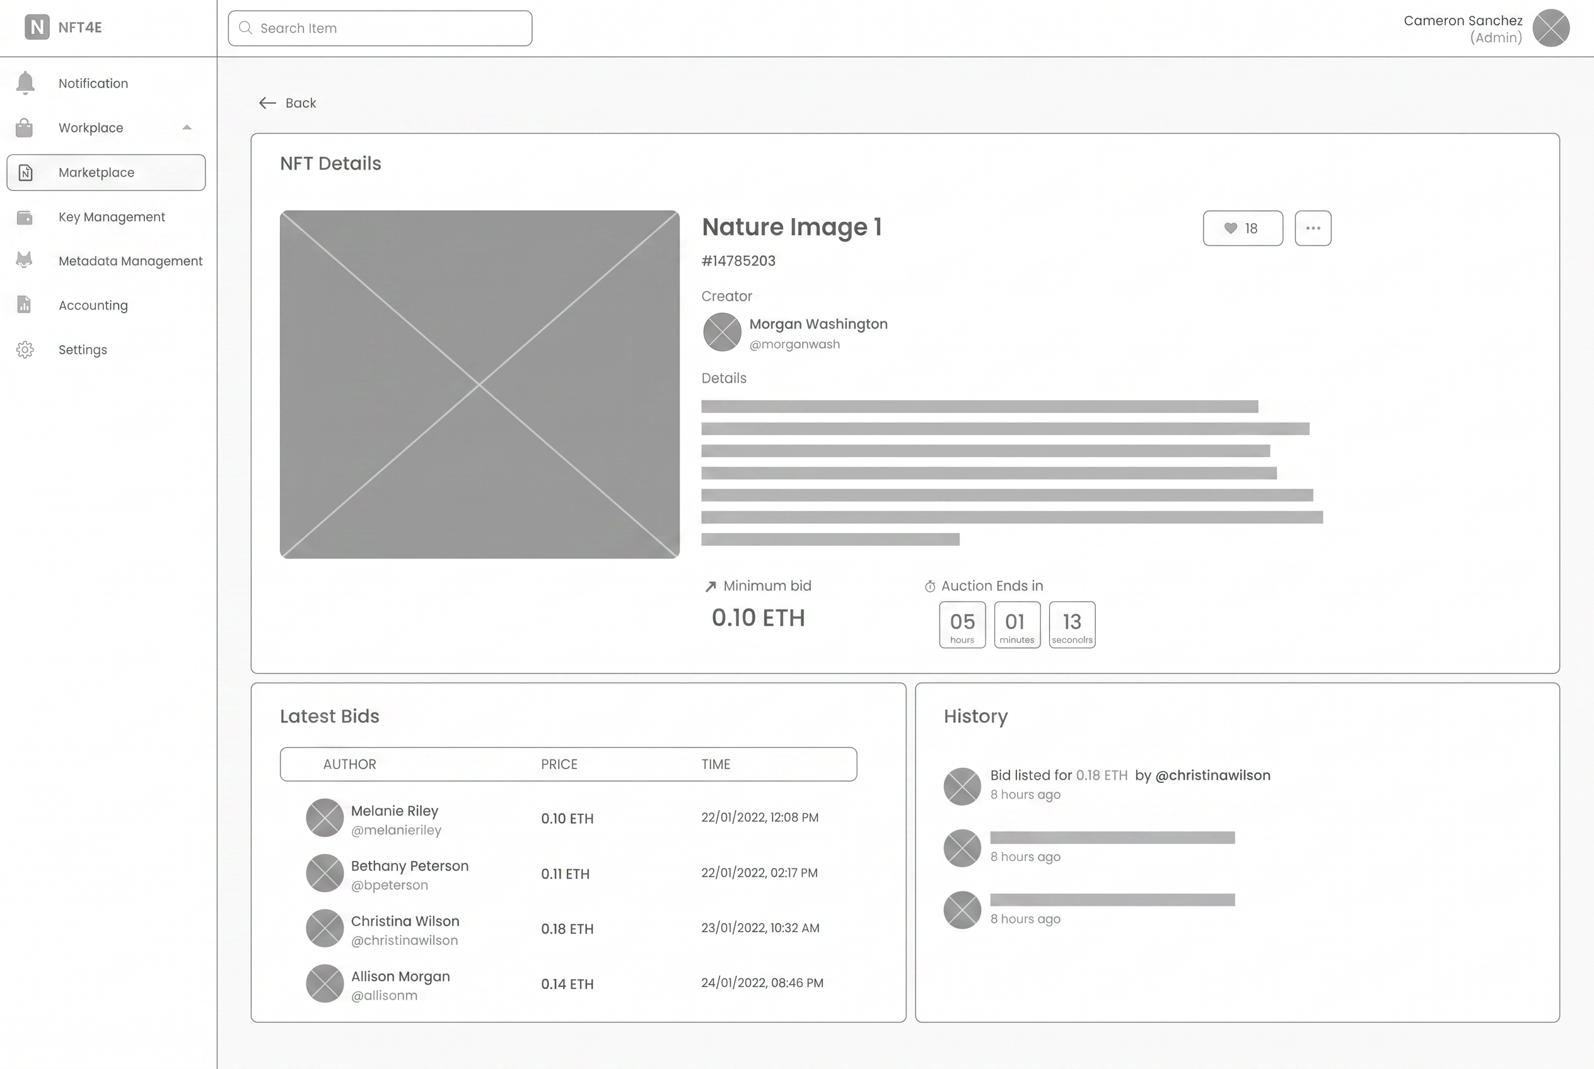Image resolution: width=1594 pixels, height=1069 pixels.
Task: Click Morgan Washington creator avatar
Action: pyautogui.click(x=721, y=332)
